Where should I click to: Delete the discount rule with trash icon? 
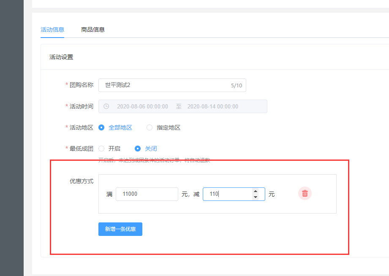point(305,194)
